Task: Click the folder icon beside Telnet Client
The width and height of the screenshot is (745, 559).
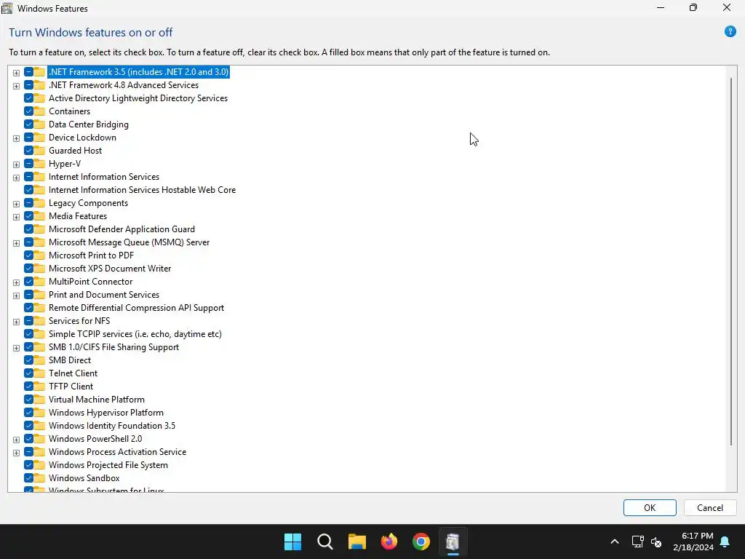Action: 39,373
